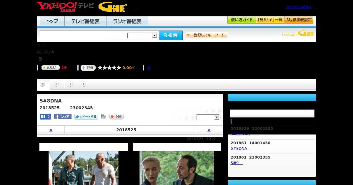Click the 0.00 rating score text
The width and height of the screenshot is (353, 185).
click(127, 68)
